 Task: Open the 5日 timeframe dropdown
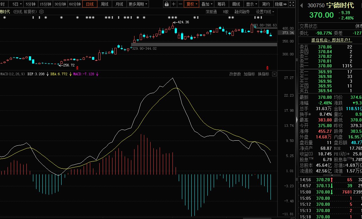tap(17, 4)
